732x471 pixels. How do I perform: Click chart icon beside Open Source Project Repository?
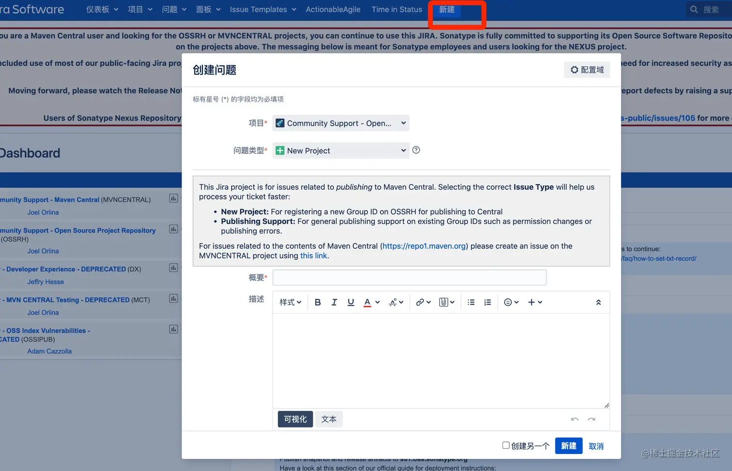(x=173, y=229)
